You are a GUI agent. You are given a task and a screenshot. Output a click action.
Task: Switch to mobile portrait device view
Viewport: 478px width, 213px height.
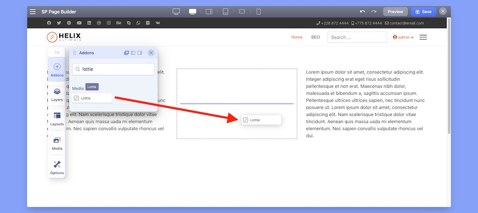pos(259,11)
